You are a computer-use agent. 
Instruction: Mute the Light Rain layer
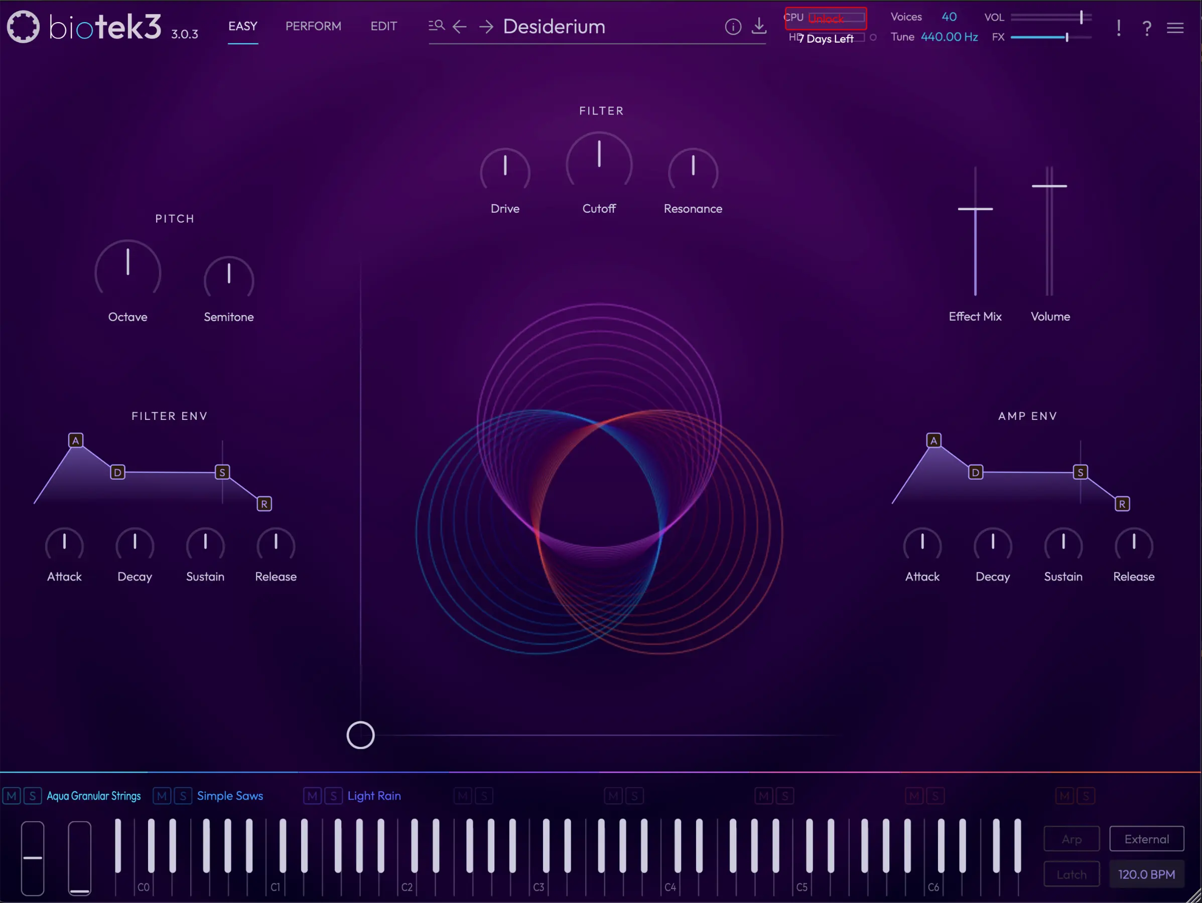tap(312, 796)
